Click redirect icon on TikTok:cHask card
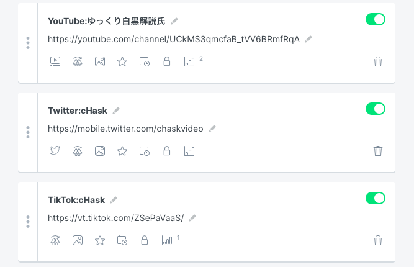 click(x=55, y=240)
